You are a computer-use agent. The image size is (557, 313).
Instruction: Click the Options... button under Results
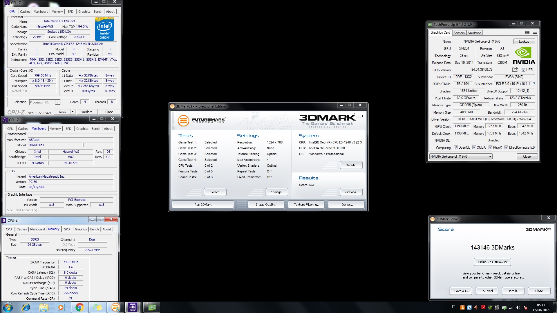point(351,192)
